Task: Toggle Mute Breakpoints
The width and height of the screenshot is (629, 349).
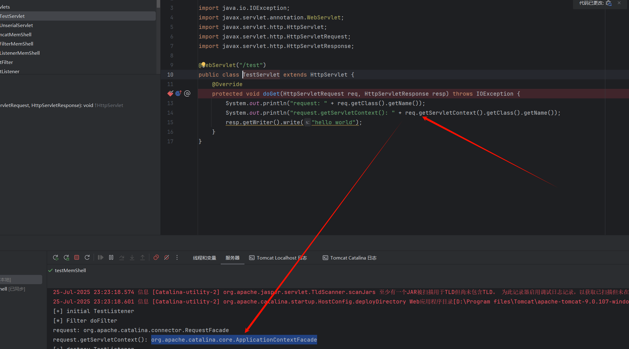Action: tap(167, 257)
